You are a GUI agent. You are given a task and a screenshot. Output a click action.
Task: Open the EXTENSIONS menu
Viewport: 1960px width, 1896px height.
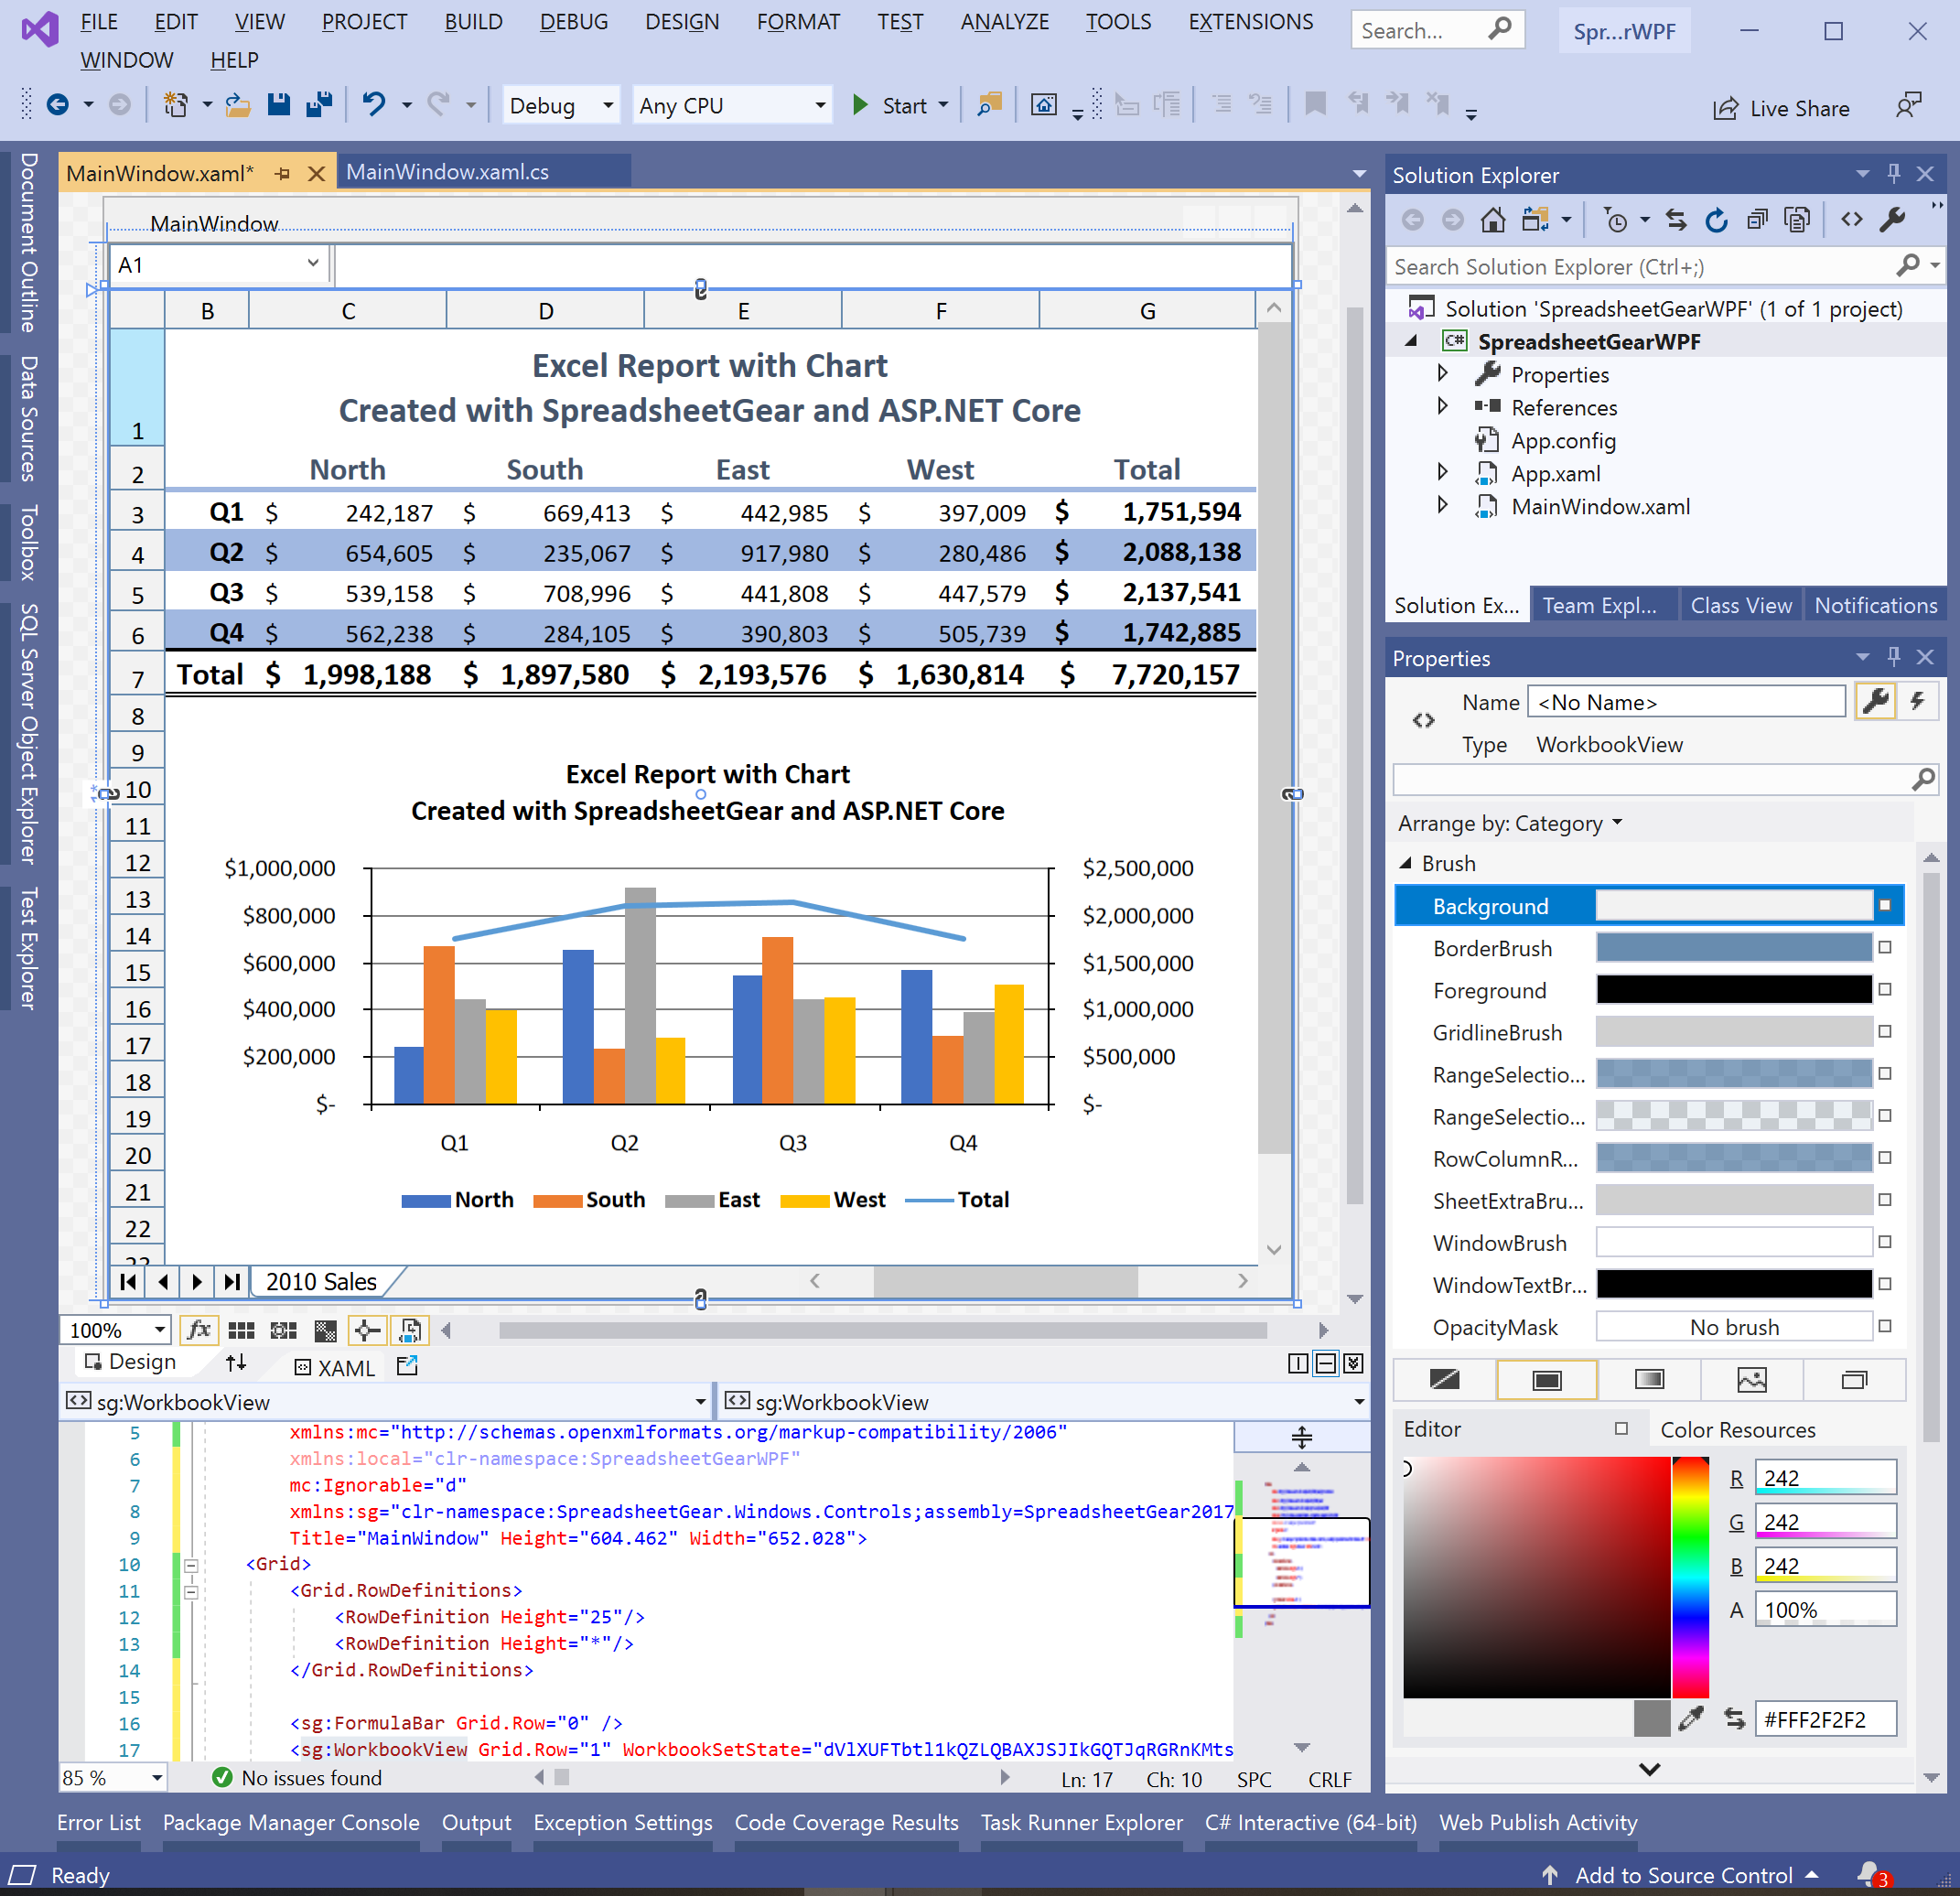point(1250,21)
